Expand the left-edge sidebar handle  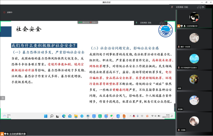click(x=2, y=98)
